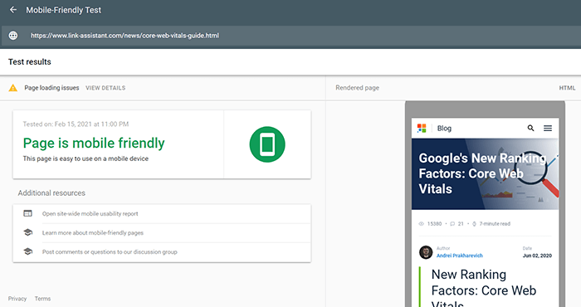Open Post comments to discussion group link
Screen dimensions: 581x307
(x=110, y=251)
